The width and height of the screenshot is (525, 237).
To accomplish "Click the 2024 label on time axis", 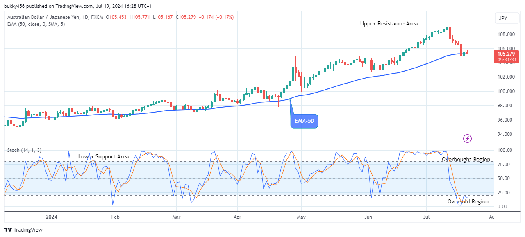I will (51, 217).
